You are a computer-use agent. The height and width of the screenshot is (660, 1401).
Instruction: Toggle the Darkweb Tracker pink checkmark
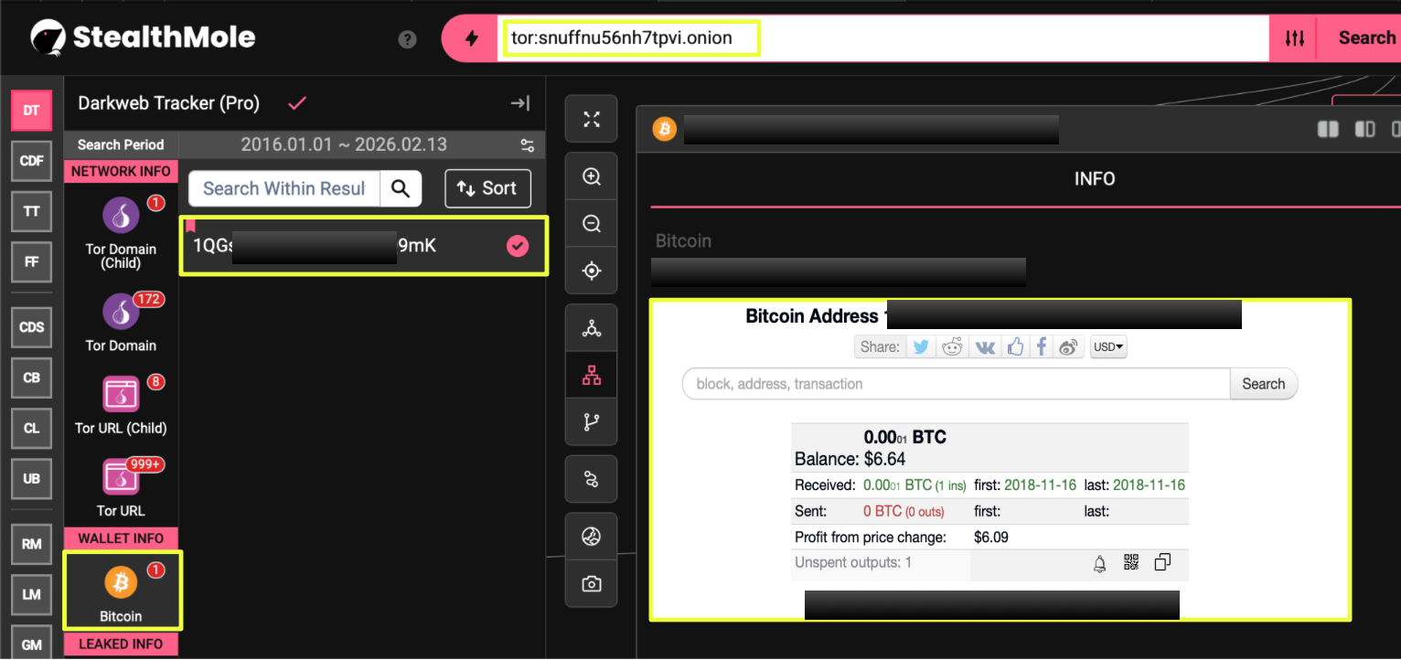[297, 103]
